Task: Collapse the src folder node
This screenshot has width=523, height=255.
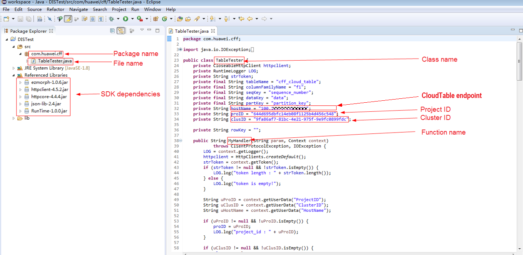Action: [x=13, y=46]
